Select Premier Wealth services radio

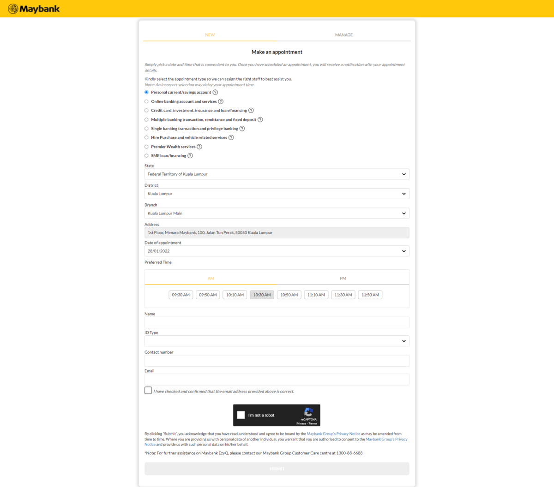[x=146, y=147]
